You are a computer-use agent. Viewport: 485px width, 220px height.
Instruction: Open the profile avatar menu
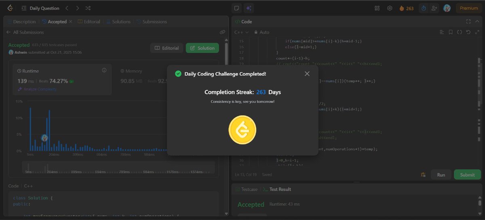click(447, 8)
